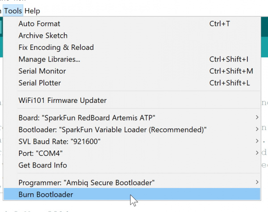Expand Board SparkFun RedBoard Artemis ATP submenu
268x212 pixels.
point(132,118)
